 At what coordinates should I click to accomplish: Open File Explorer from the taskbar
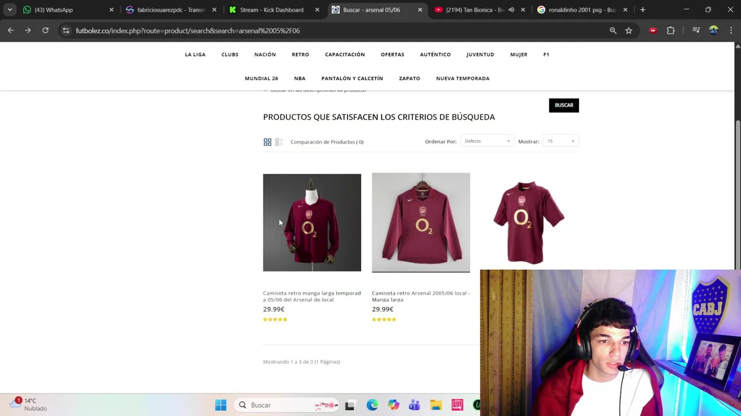pos(436,405)
